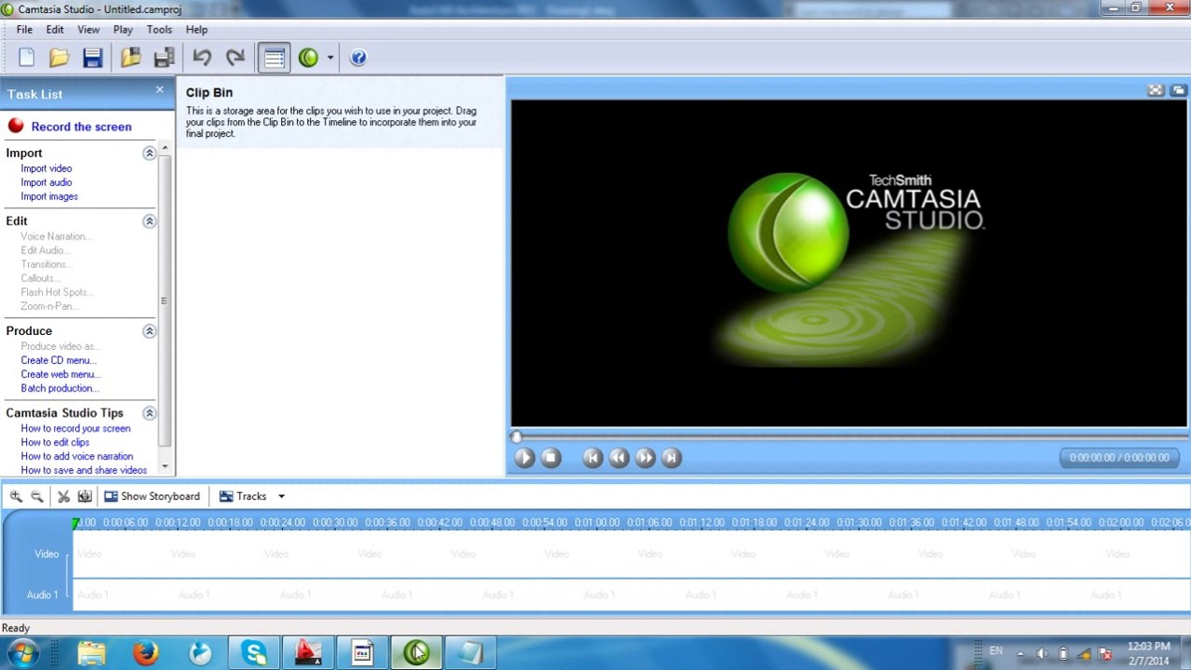The width and height of the screenshot is (1191, 670).
Task: Click the Task List scrollbar down arrow
Action: 165,466
